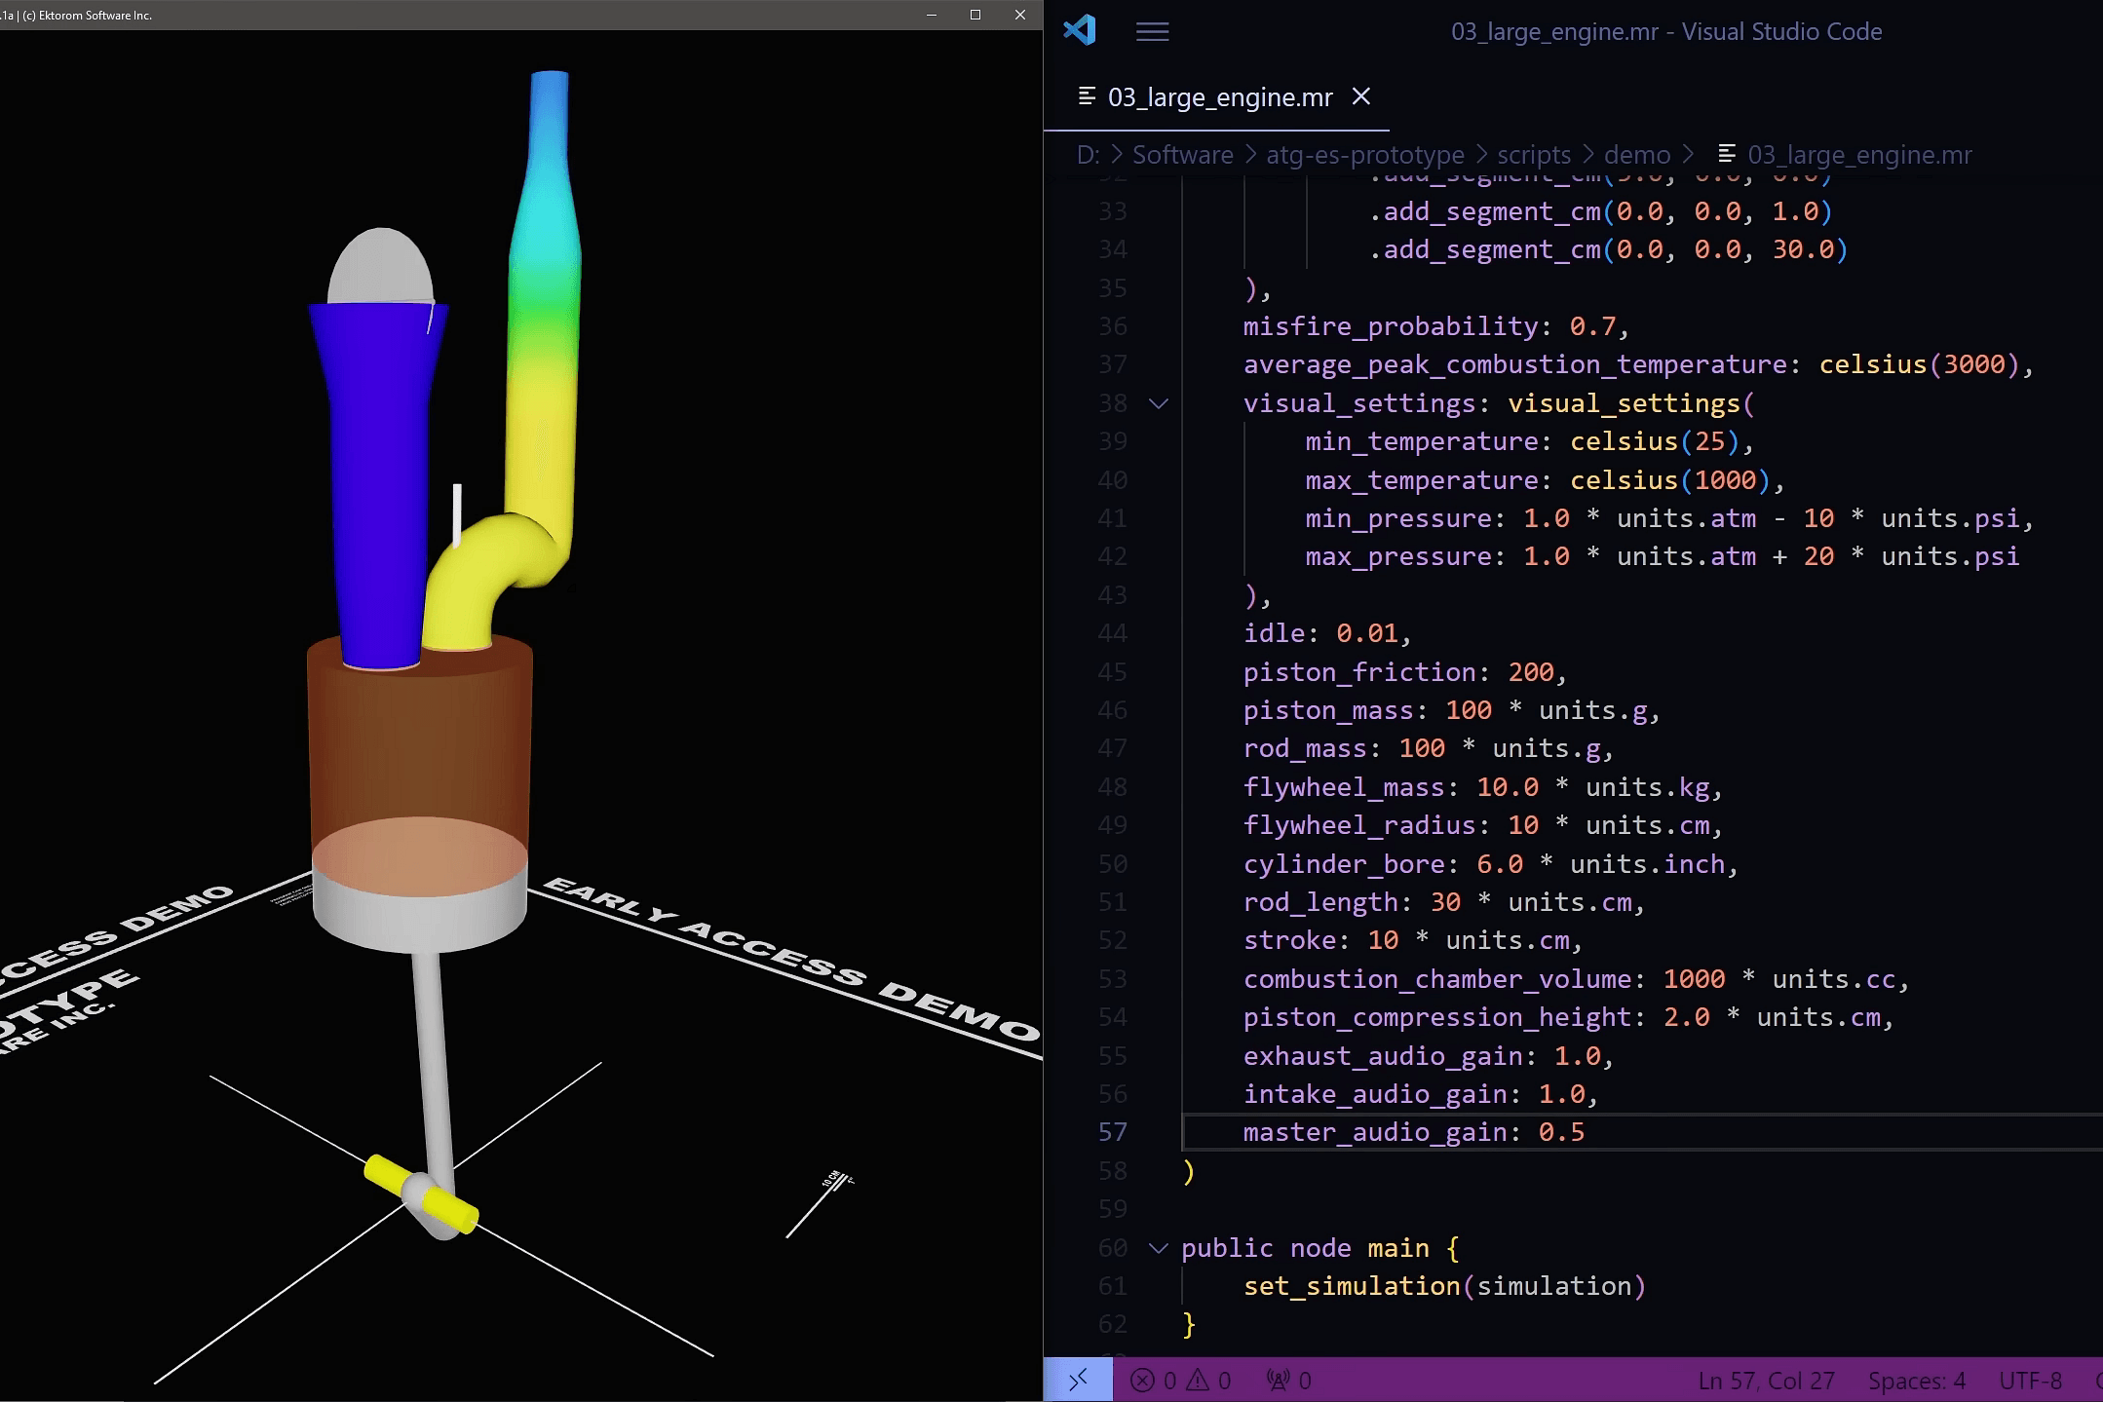Click the 'scripts' breadcrumb
The image size is (2103, 1402).
point(1533,155)
